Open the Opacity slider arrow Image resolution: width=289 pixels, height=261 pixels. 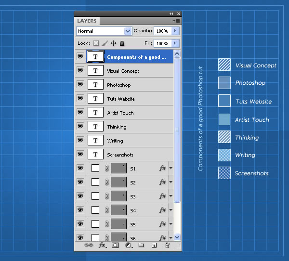coord(175,31)
